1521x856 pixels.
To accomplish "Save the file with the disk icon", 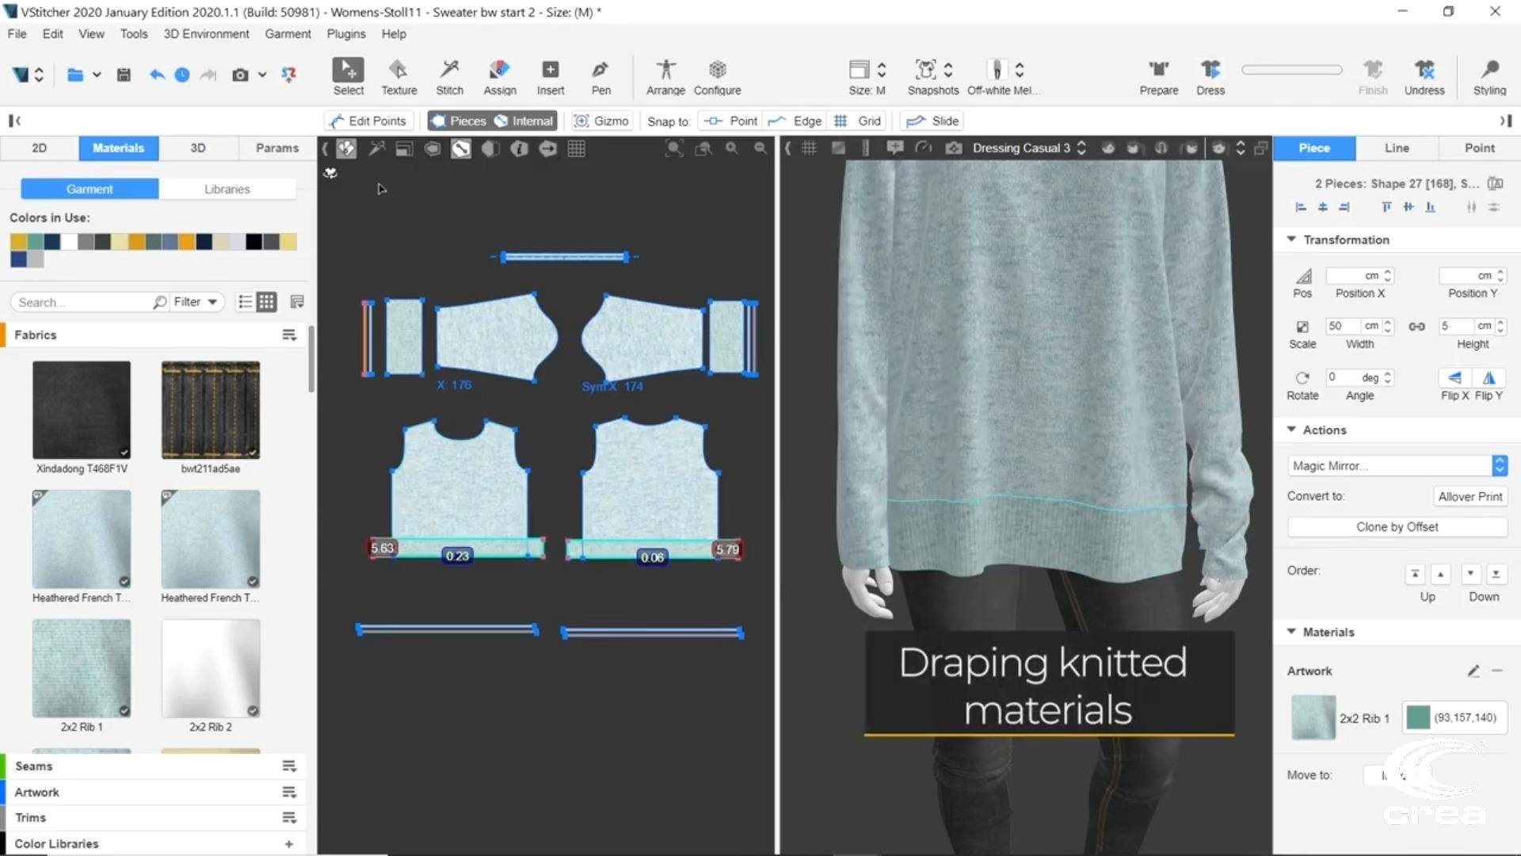I will coord(124,75).
